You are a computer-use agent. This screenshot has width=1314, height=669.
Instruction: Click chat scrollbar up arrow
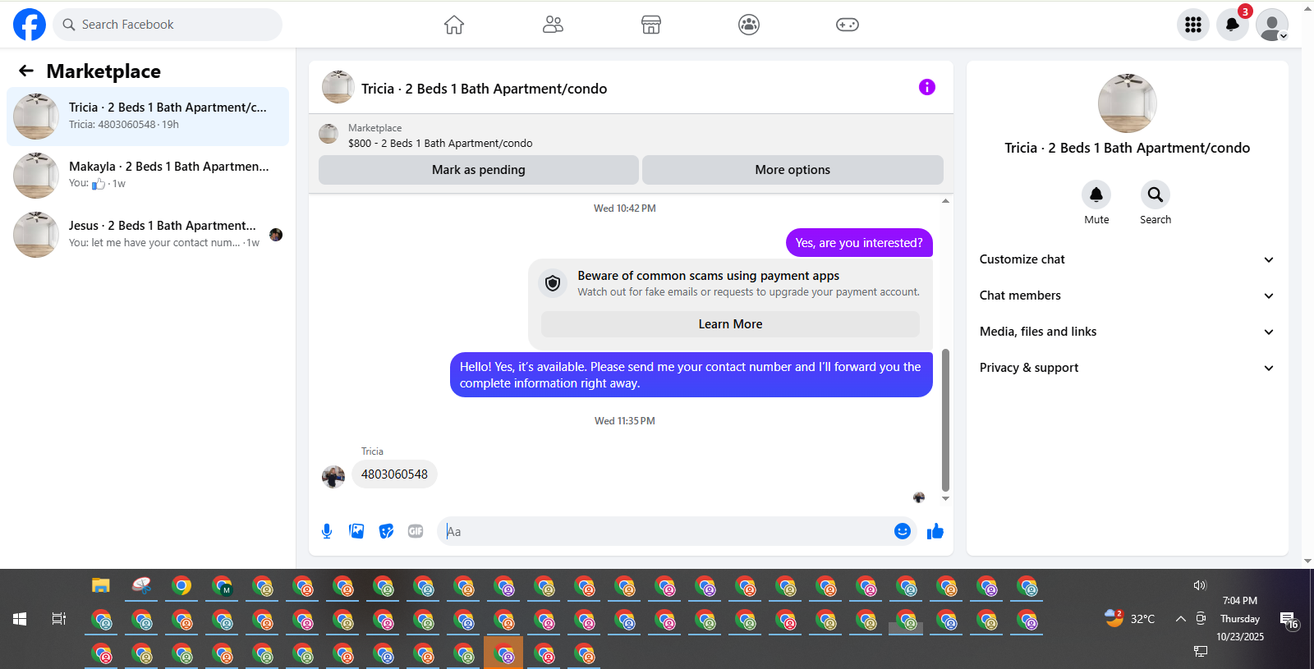point(945,200)
